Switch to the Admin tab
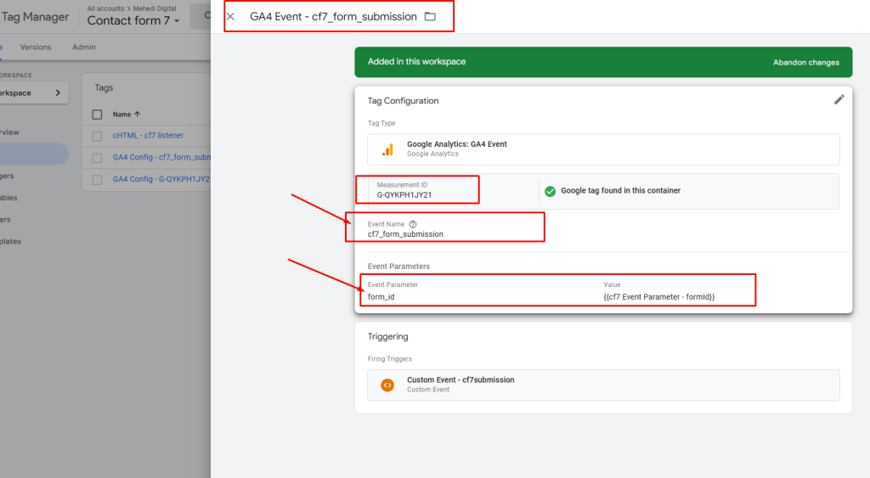 (x=84, y=48)
